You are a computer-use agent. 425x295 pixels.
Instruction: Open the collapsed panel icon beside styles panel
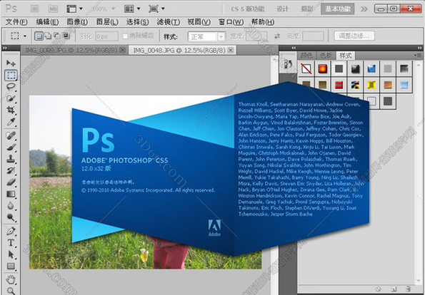(x=288, y=65)
